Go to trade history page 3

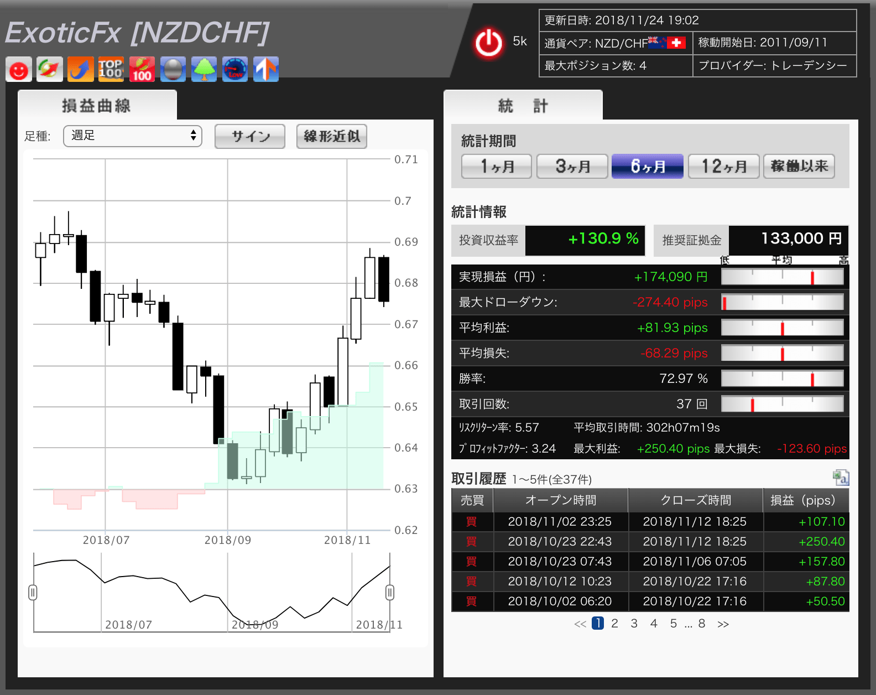[634, 624]
